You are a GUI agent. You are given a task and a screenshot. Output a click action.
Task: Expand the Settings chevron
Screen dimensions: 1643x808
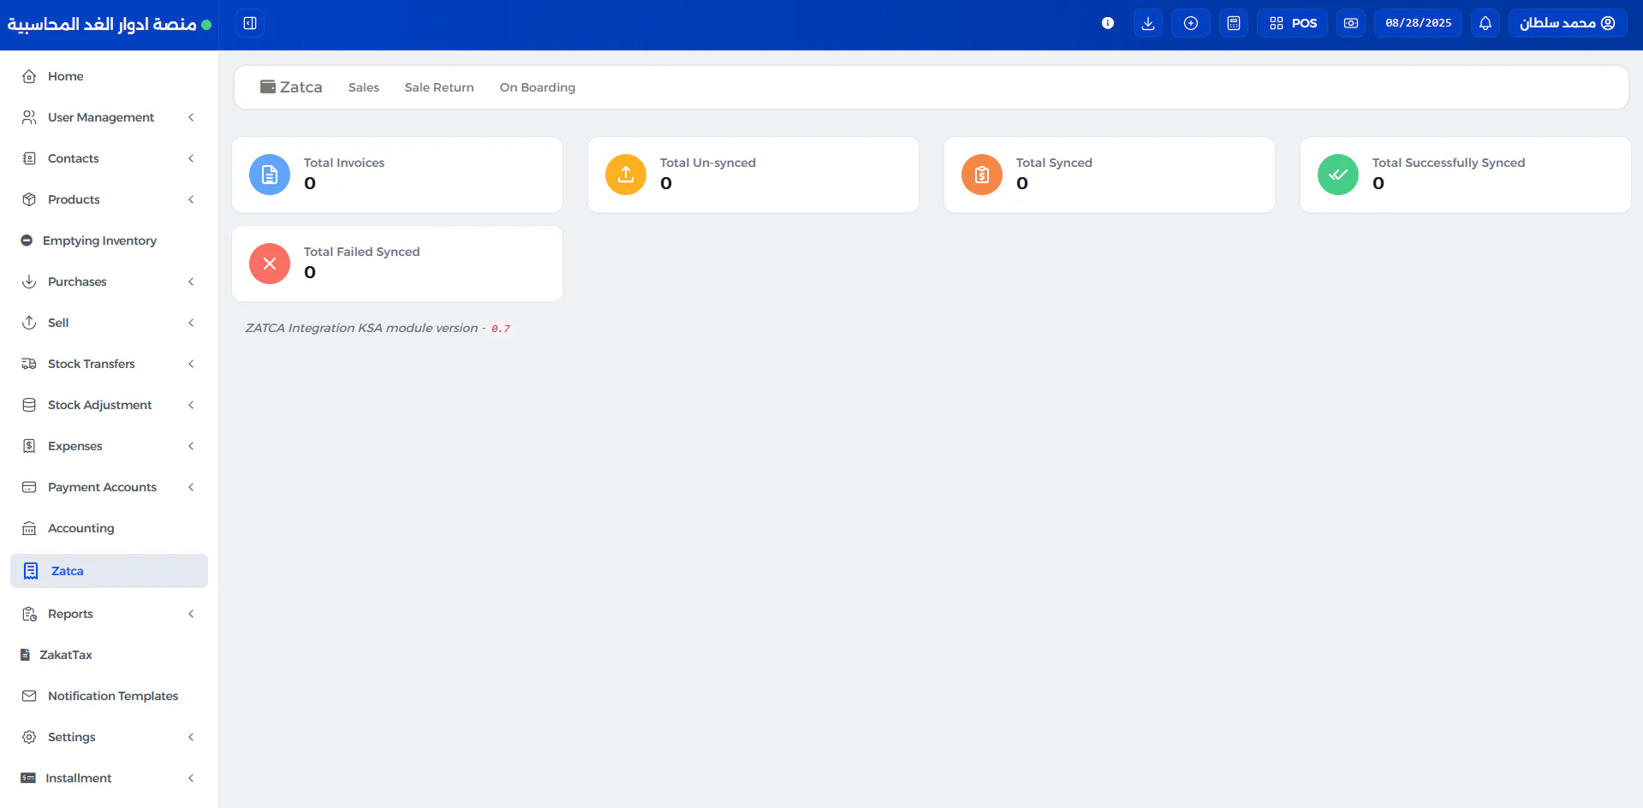[191, 737]
